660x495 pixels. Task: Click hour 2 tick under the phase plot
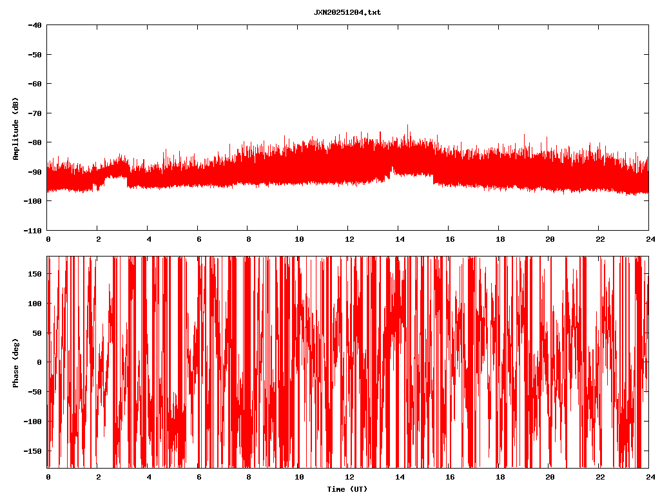(97, 477)
